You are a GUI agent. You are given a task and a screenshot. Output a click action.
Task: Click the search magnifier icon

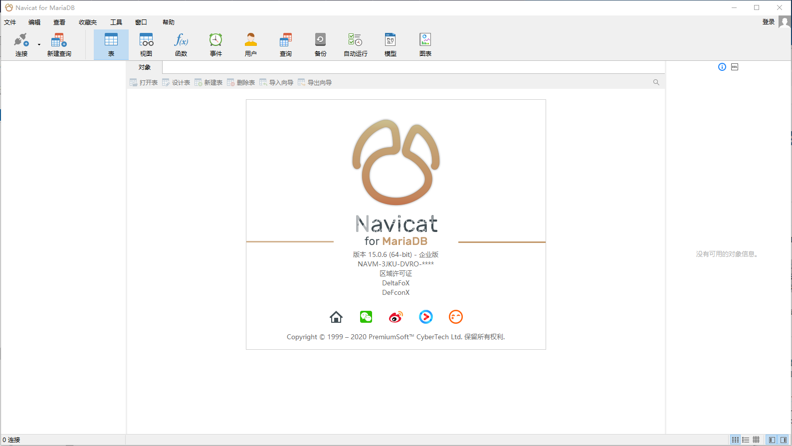click(x=656, y=82)
